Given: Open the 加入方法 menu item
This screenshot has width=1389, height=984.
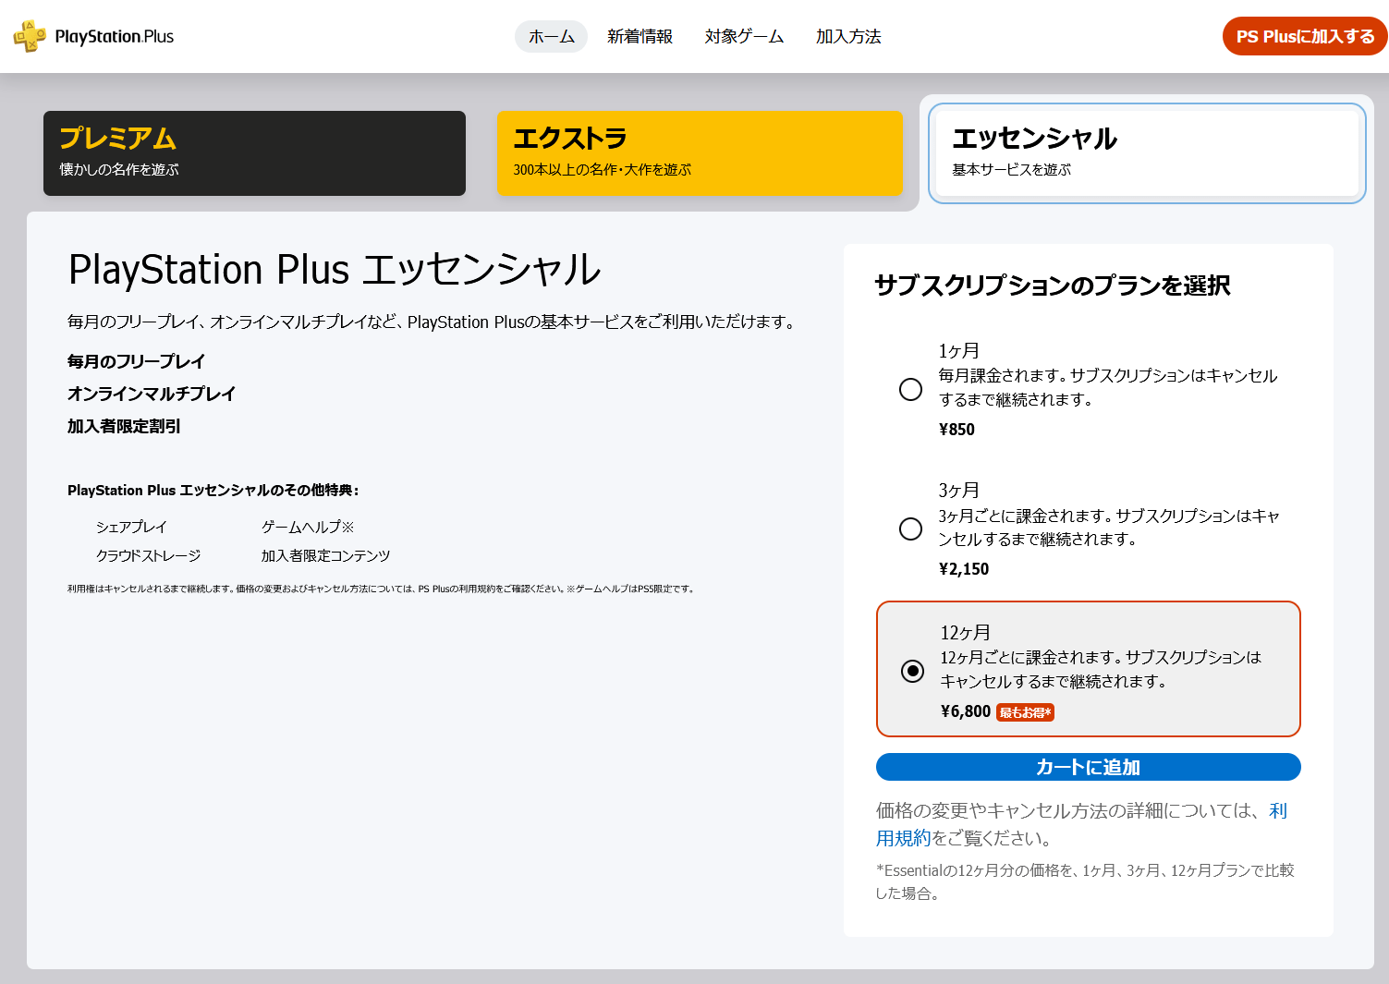Looking at the screenshot, I should pos(848,36).
